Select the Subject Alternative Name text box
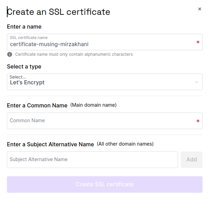 pos(92,160)
